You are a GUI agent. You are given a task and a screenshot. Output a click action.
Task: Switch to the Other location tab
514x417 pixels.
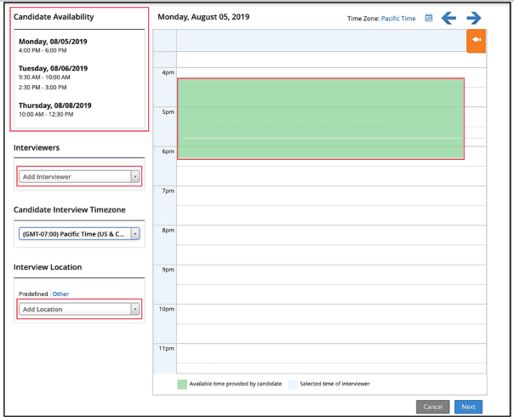coord(60,294)
